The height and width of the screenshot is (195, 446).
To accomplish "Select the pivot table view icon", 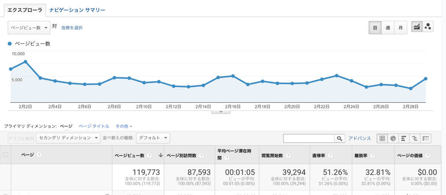I will pyautogui.click(x=426, y=138).
